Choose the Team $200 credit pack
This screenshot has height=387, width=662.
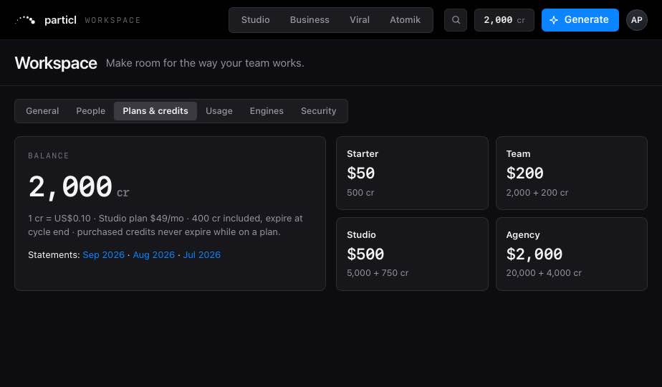coord(572,173)
